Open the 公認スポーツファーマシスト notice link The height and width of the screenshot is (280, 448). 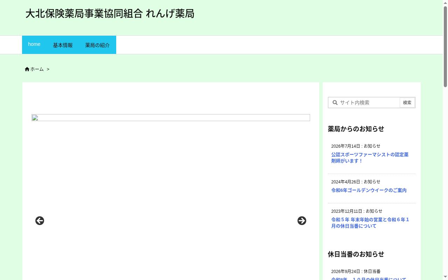point(370,158)
